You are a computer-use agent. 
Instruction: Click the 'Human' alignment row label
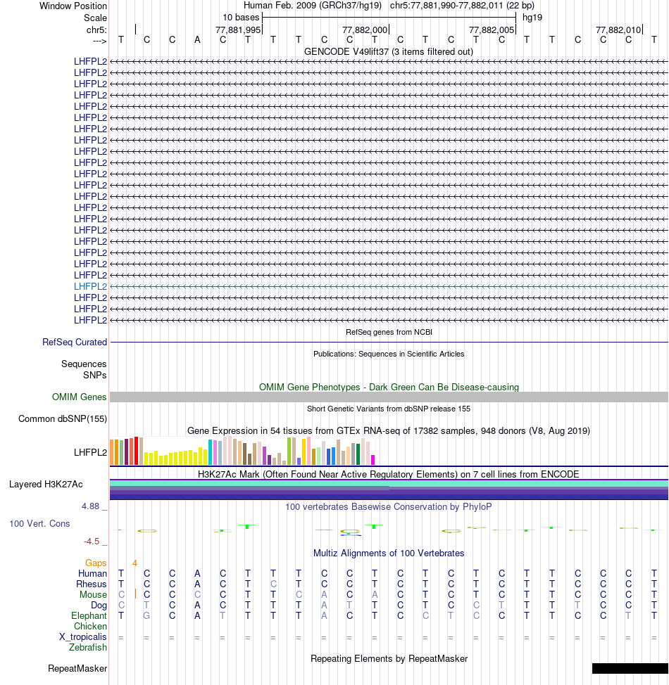click(x=92, y=574)
